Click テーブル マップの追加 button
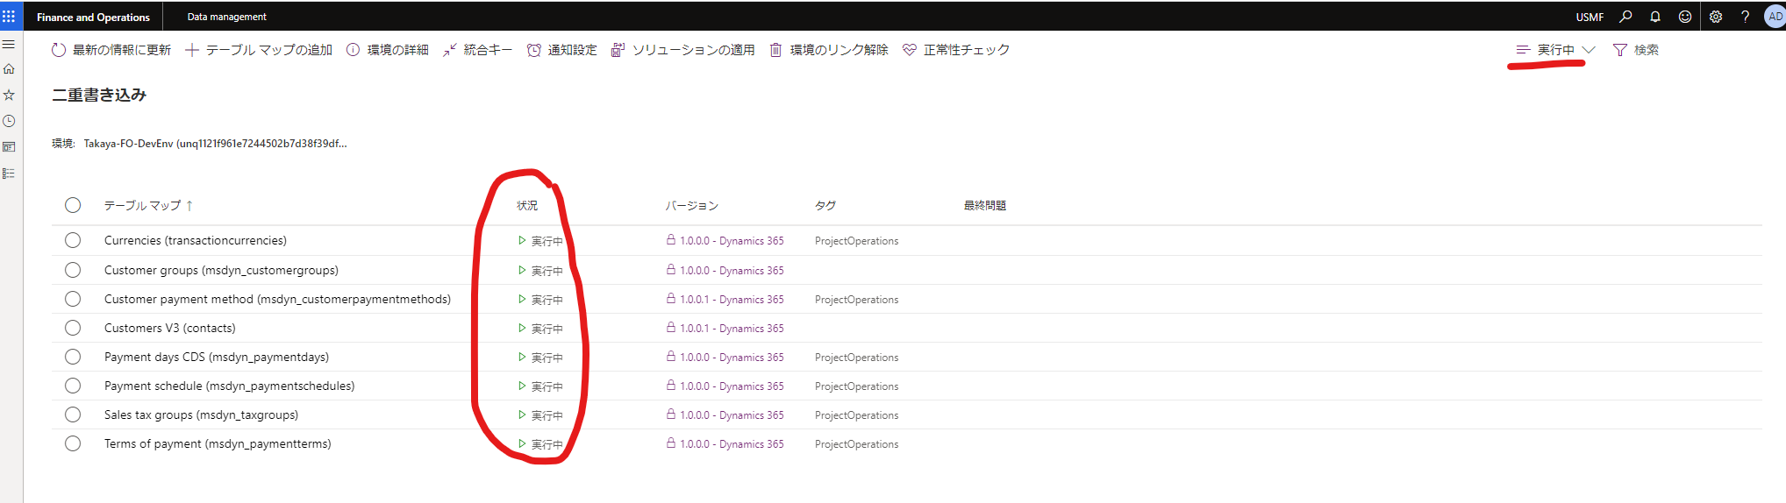This screenshot has width=1786, height=503. click(x=259, y=50)
